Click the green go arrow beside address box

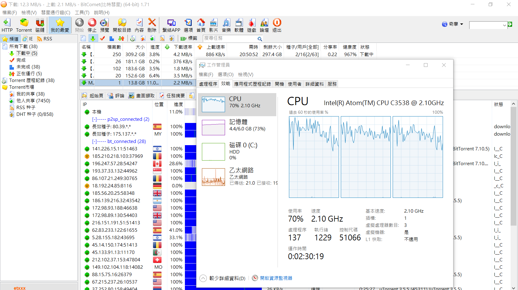(510, 24)
